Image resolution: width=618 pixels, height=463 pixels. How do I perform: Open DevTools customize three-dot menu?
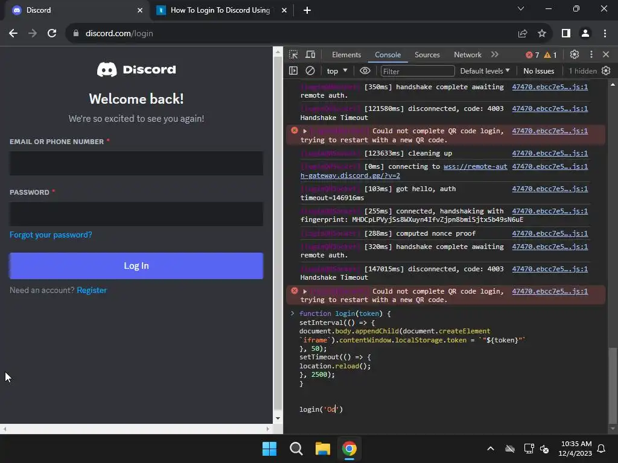tap(591, 54)
